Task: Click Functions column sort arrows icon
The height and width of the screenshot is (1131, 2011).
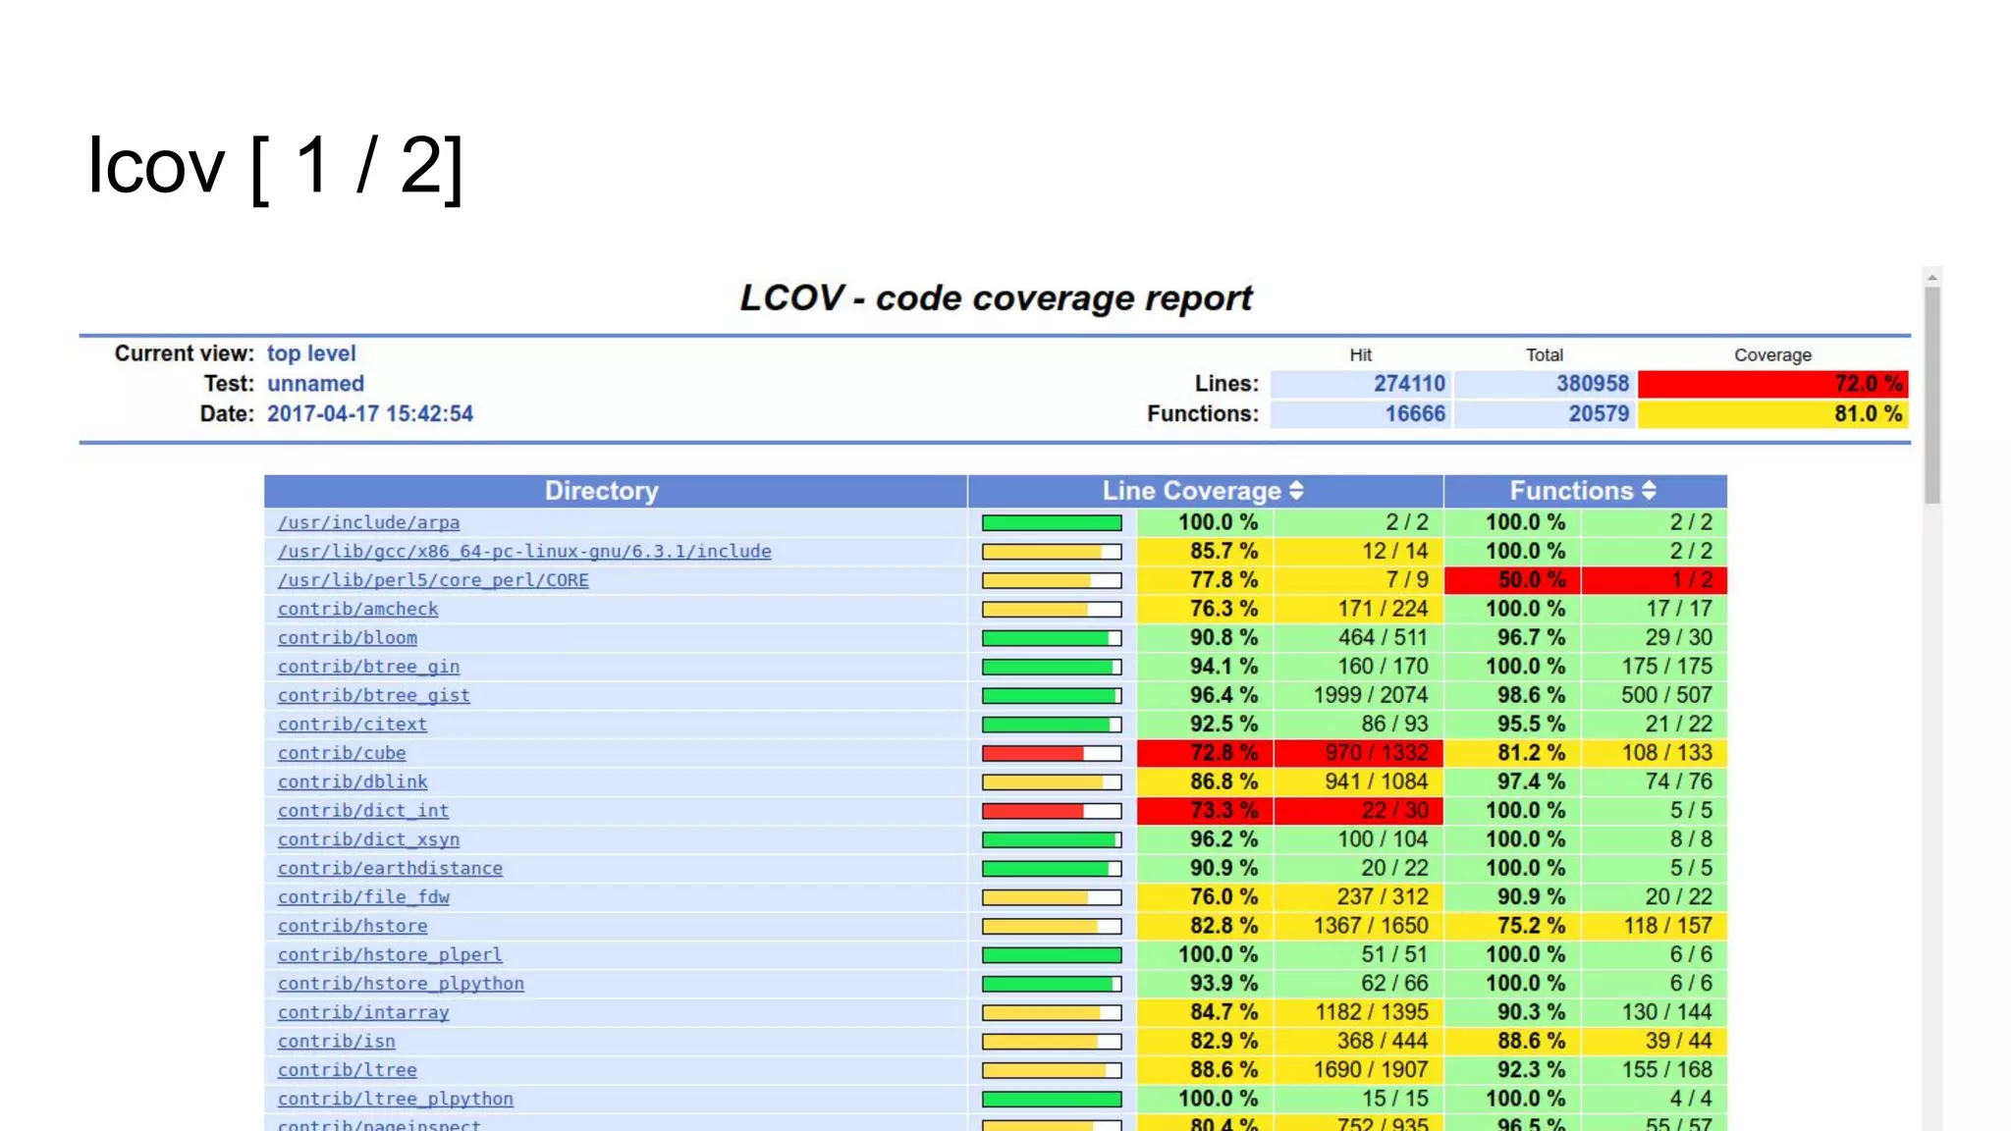Action: tap(1649, 491)
